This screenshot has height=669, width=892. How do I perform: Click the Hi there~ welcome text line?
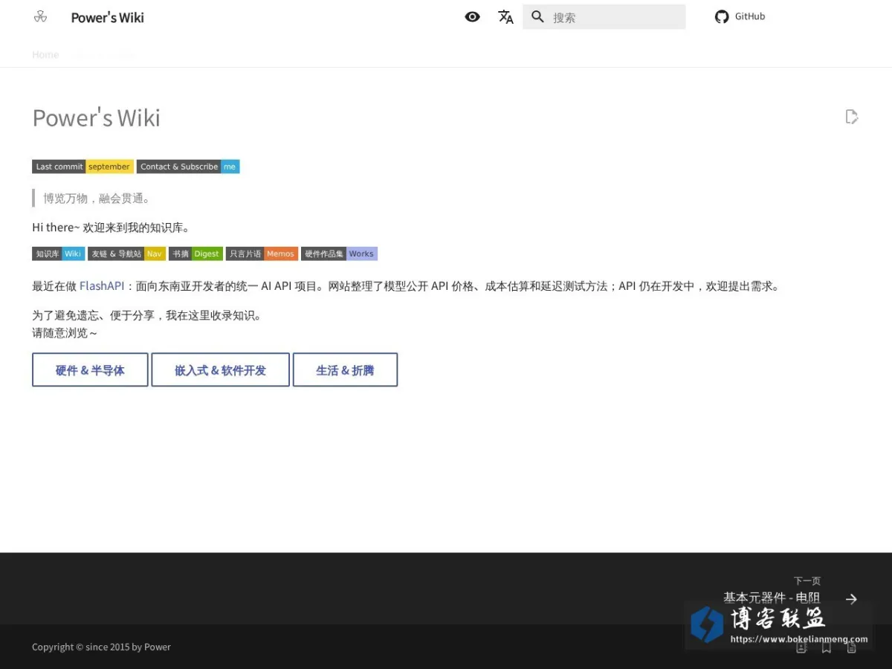click(x=111, y=227)
